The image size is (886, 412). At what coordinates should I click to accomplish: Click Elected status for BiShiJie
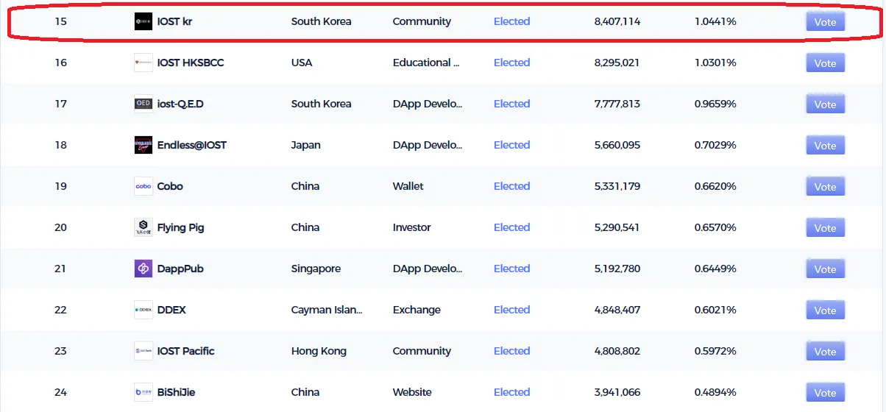click(511, 392)
